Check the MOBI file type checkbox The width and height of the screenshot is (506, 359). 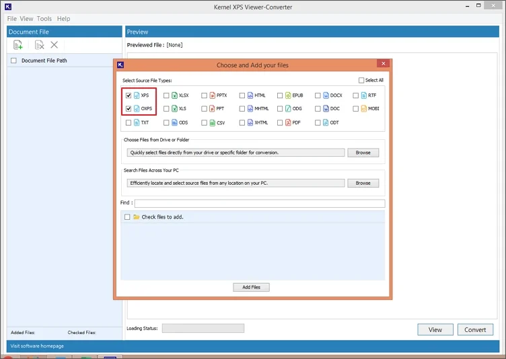tap(356, 109)
